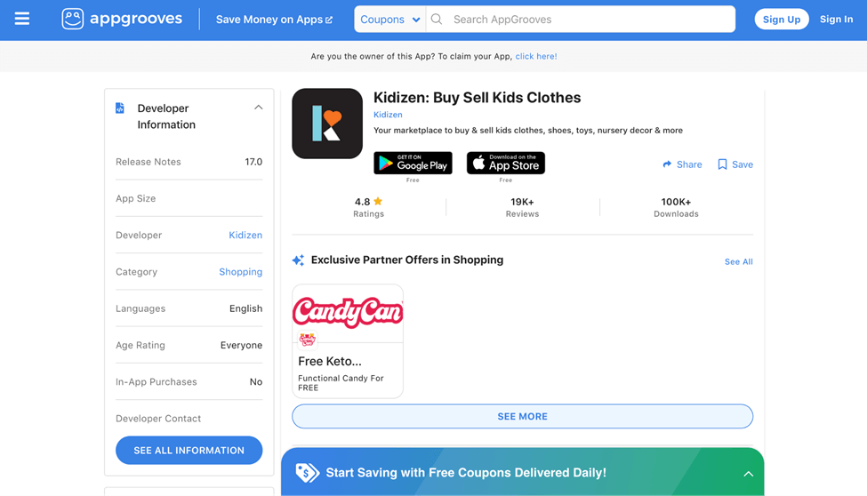This screenshot has width=867, height=496.
Task: Click the sparkle icon beside Exclusive Partner Offers
Action: (x=298, y=260)
